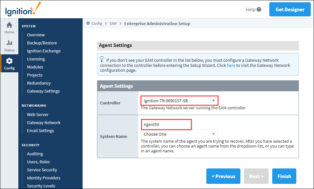The width and height of the screenshot is (314, 189).
Task: Click the Finish button
Action: 284,176
